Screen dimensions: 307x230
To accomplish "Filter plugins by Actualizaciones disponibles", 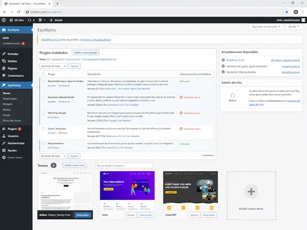I will 99,59.
